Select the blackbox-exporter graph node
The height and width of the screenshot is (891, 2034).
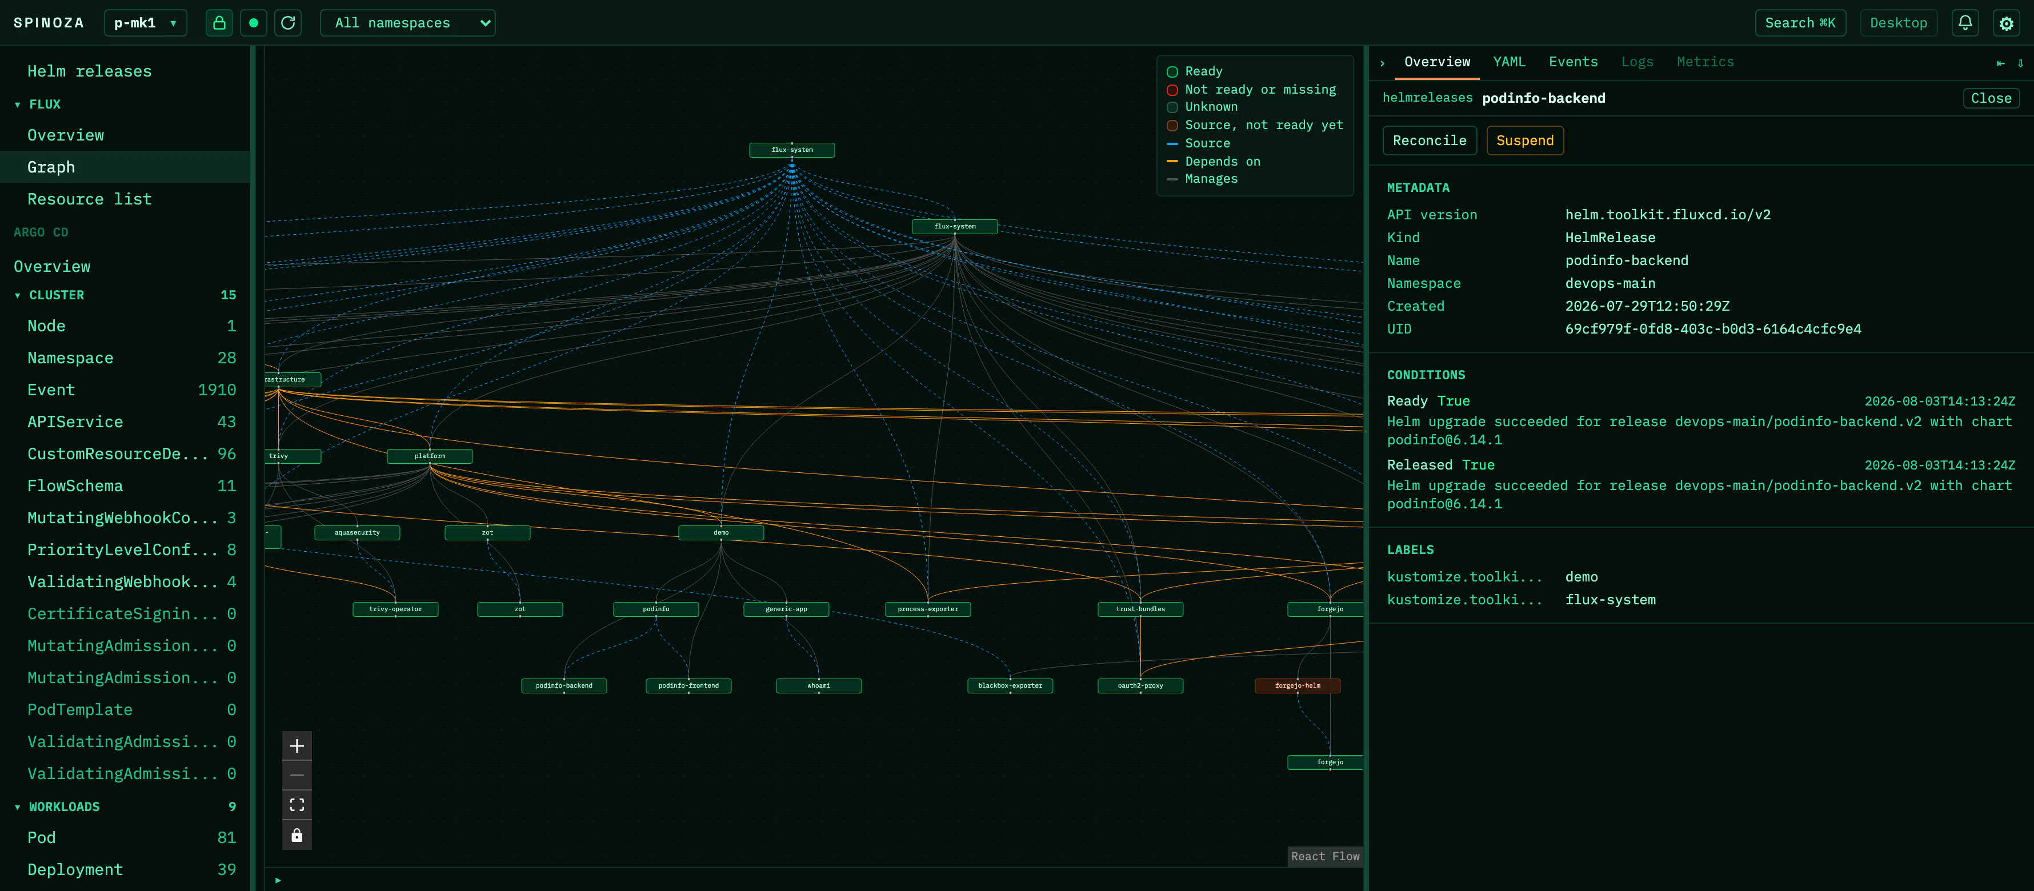click(1010, 686)
